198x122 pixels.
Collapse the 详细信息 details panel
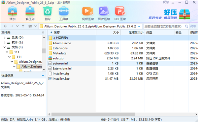click(43, 75)
